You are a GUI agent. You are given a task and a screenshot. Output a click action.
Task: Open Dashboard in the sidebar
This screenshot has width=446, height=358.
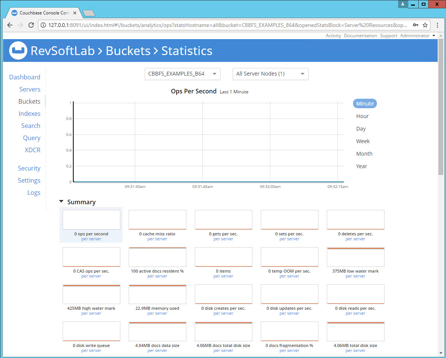[x=25, y=77]
